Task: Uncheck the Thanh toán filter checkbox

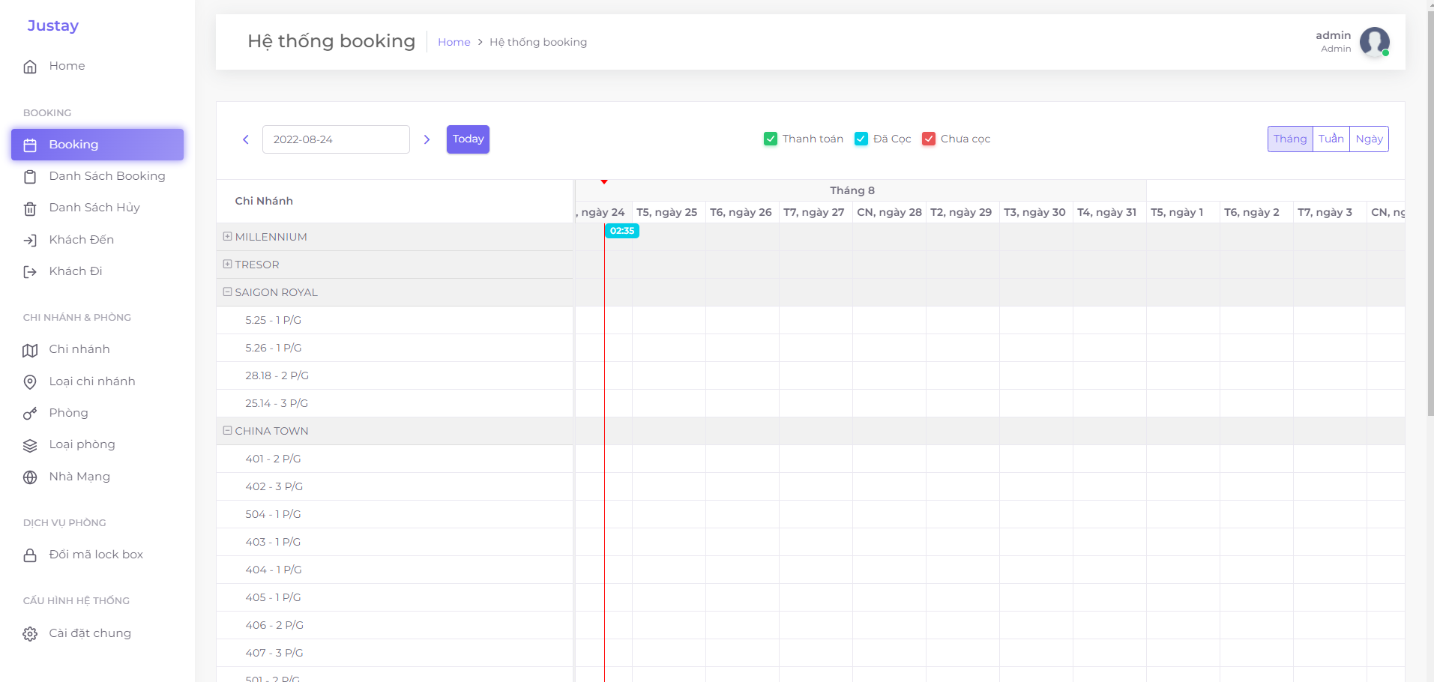Action: click(x=771, y=139)
